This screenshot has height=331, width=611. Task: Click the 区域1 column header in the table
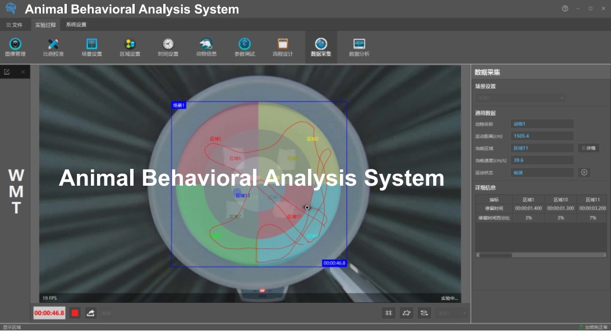click(x=529, y=199)
